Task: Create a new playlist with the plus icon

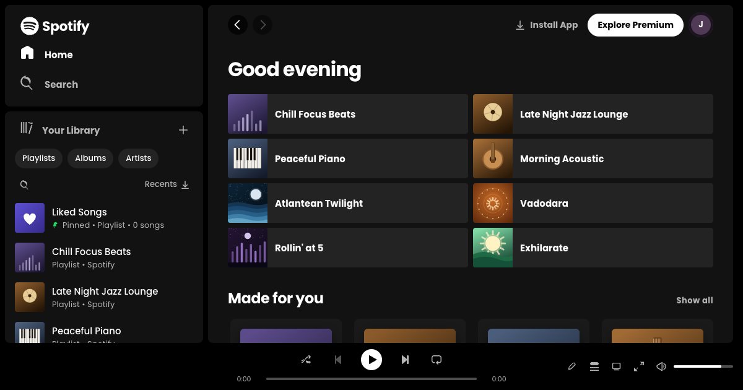Action: coord(183,130)
